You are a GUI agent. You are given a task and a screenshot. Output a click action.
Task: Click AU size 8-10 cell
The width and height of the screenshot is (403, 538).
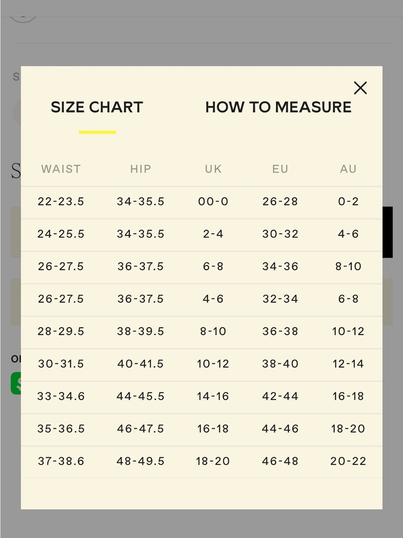point(348,266)
